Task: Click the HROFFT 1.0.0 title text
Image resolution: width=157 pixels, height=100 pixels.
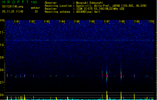Action: click(x=20, y=2)
